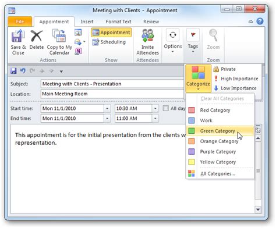
Task: Click the Subject text field
Action: coord(112,84)
